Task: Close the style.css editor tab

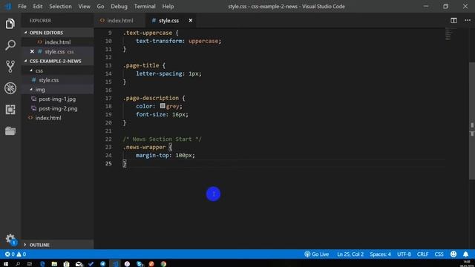Action: pos(191,20)
